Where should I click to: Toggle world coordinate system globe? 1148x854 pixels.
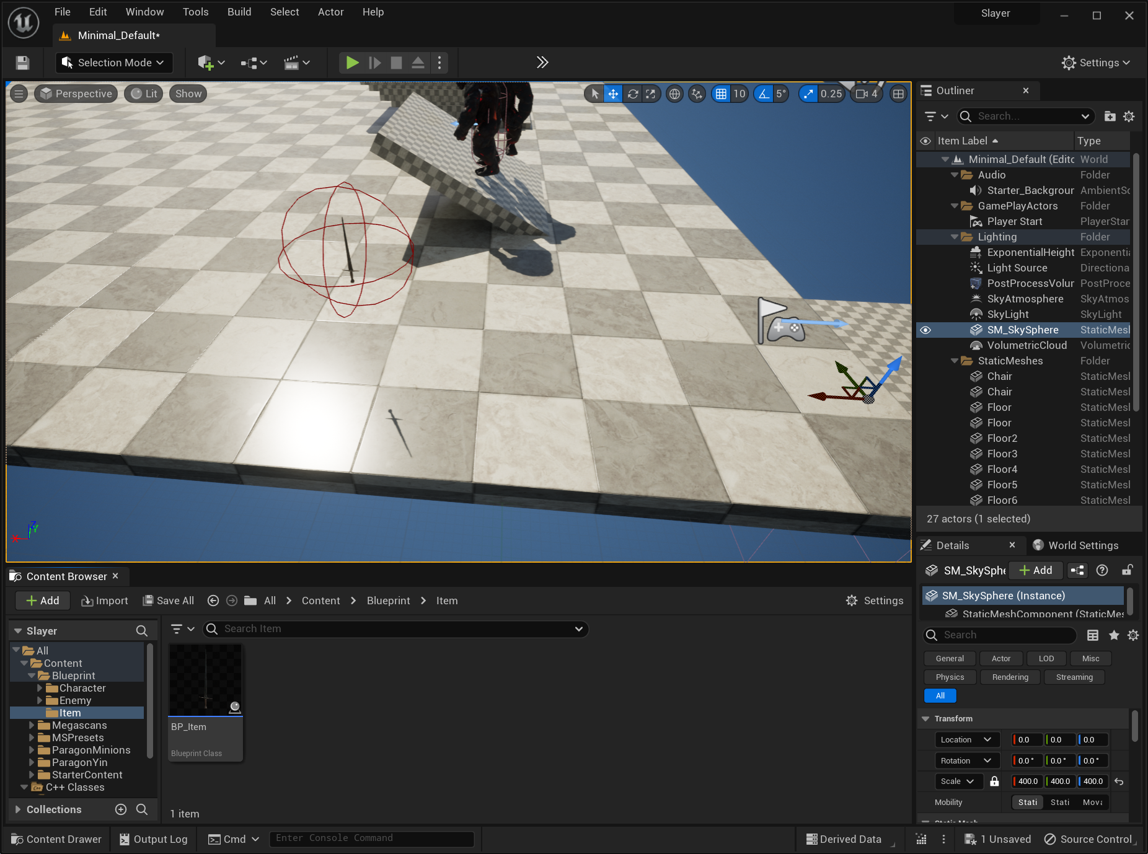[674, 94]
